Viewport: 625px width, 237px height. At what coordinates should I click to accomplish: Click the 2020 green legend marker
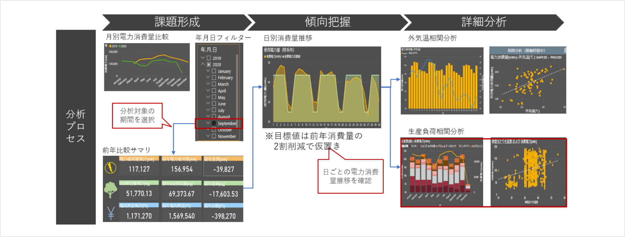(x=119, y=46)
